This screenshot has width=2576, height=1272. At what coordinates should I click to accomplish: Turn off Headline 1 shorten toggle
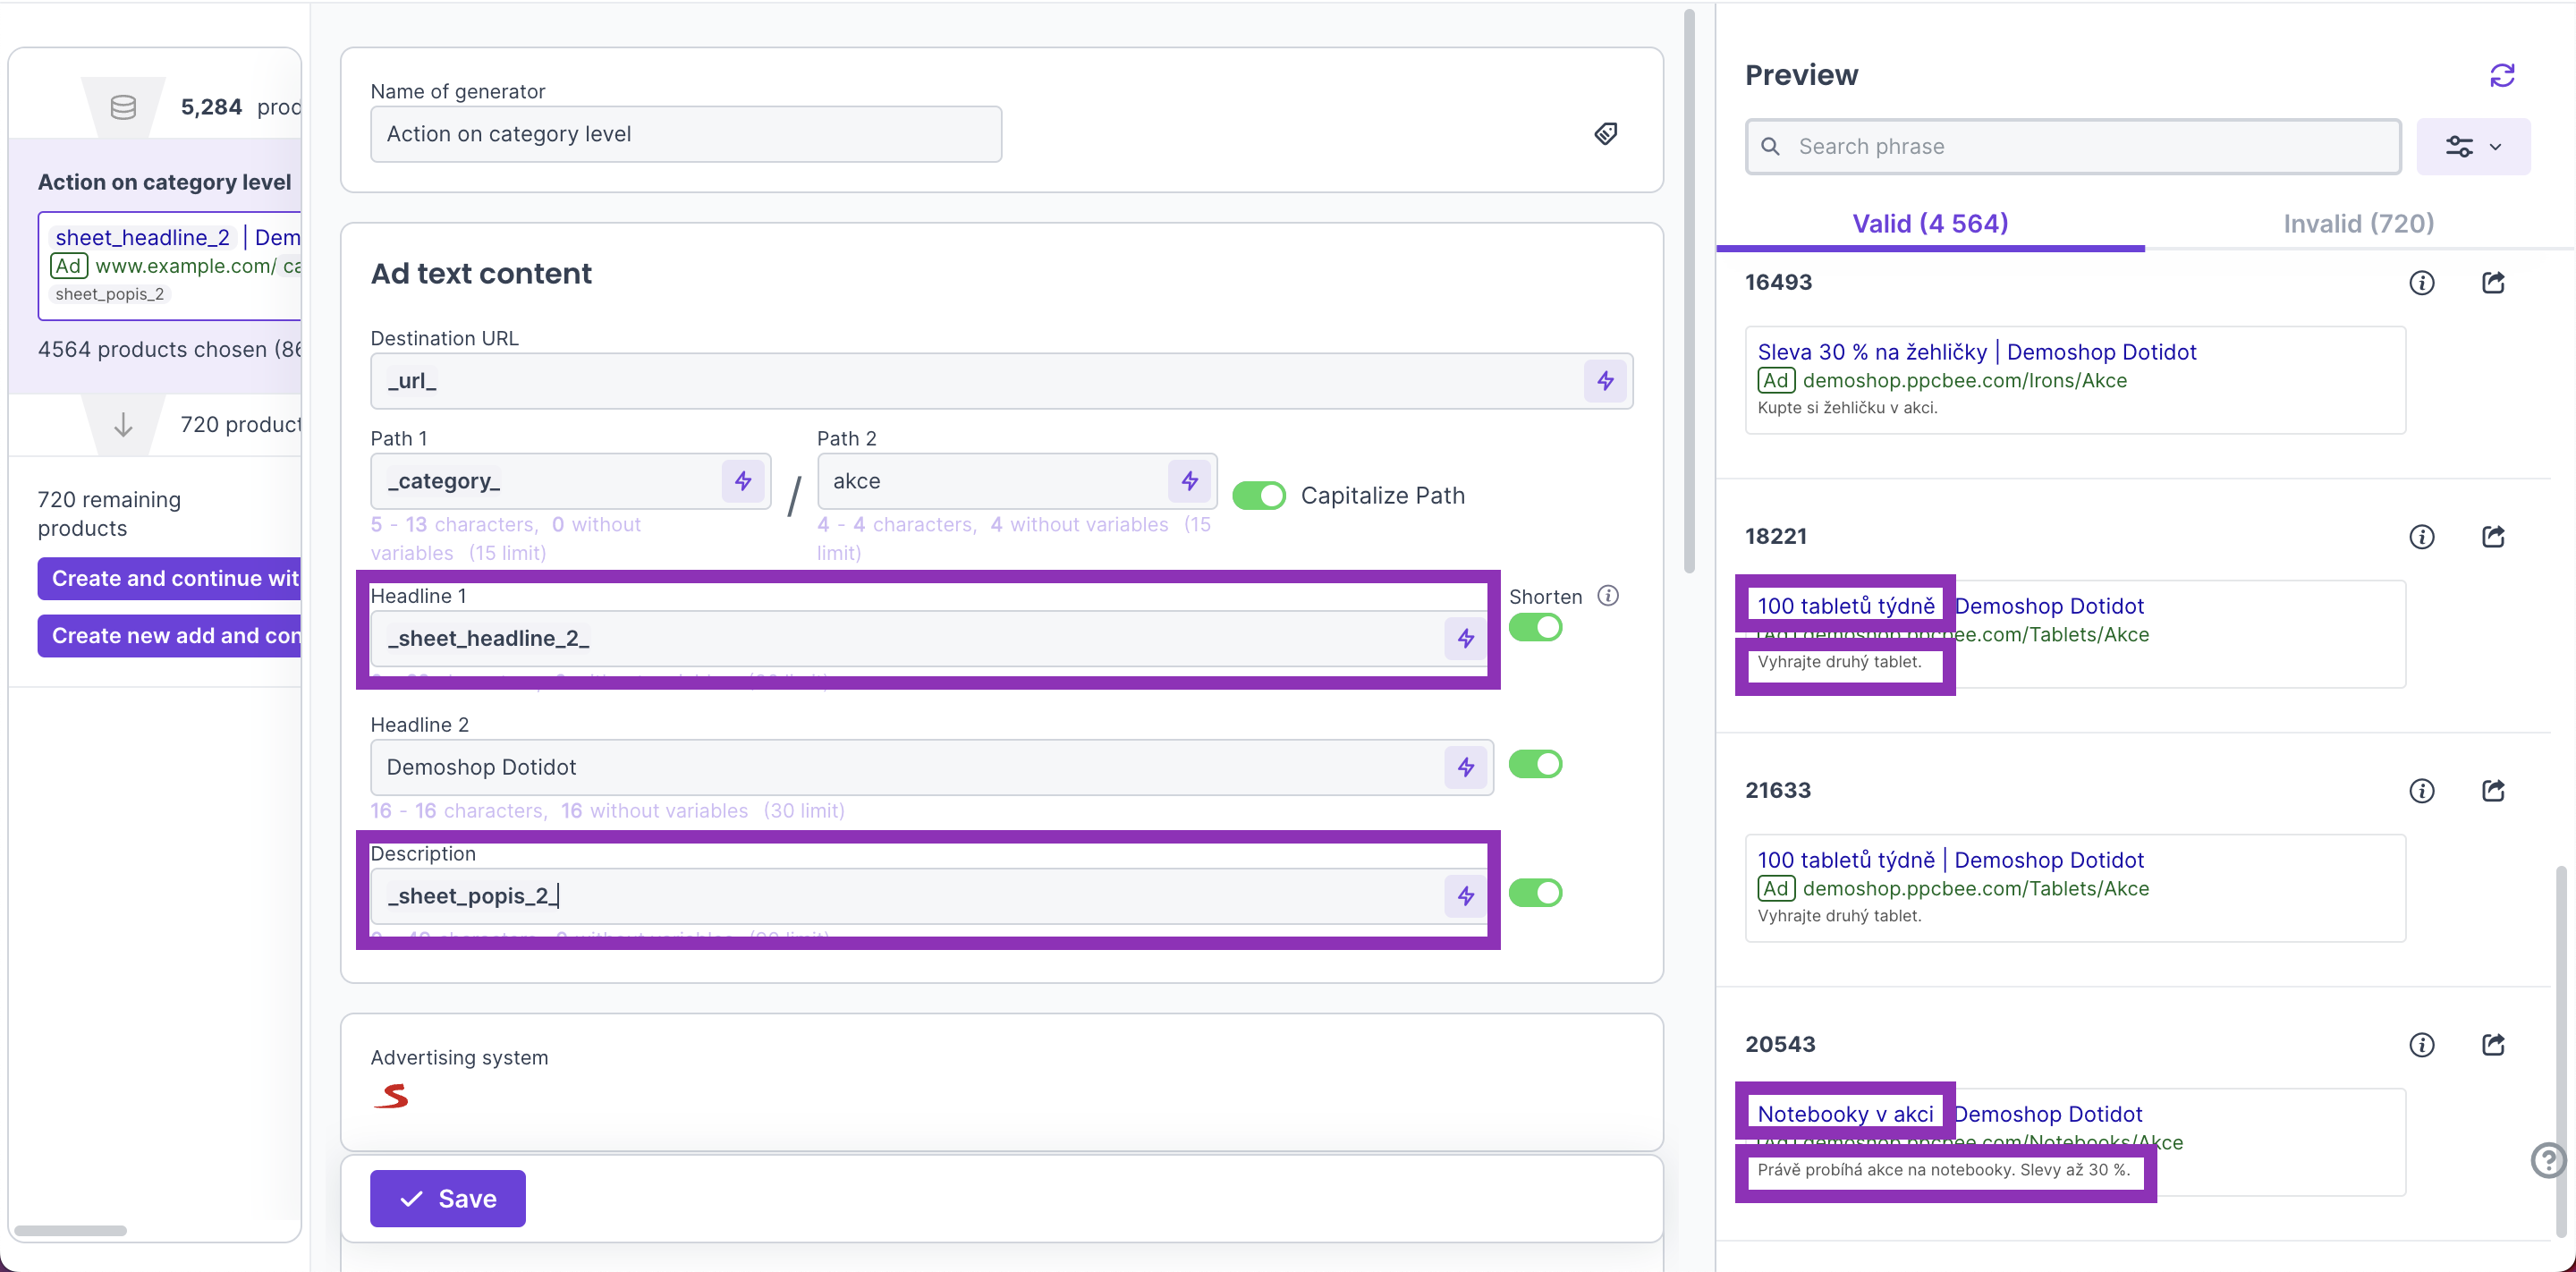(x=1535, y=628)
